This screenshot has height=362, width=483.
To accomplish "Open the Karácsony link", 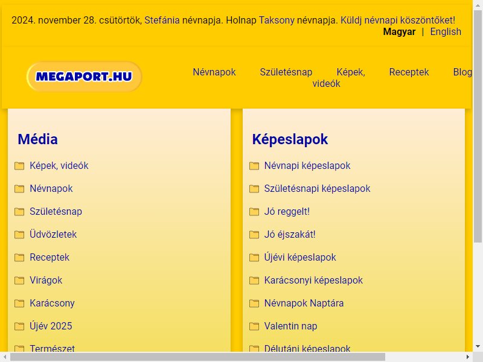I will (52, 303).
